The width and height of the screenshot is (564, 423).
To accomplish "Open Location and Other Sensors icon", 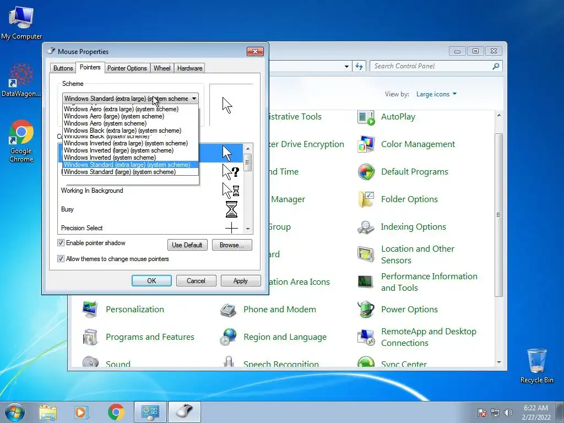I will (x=366, y=254).
